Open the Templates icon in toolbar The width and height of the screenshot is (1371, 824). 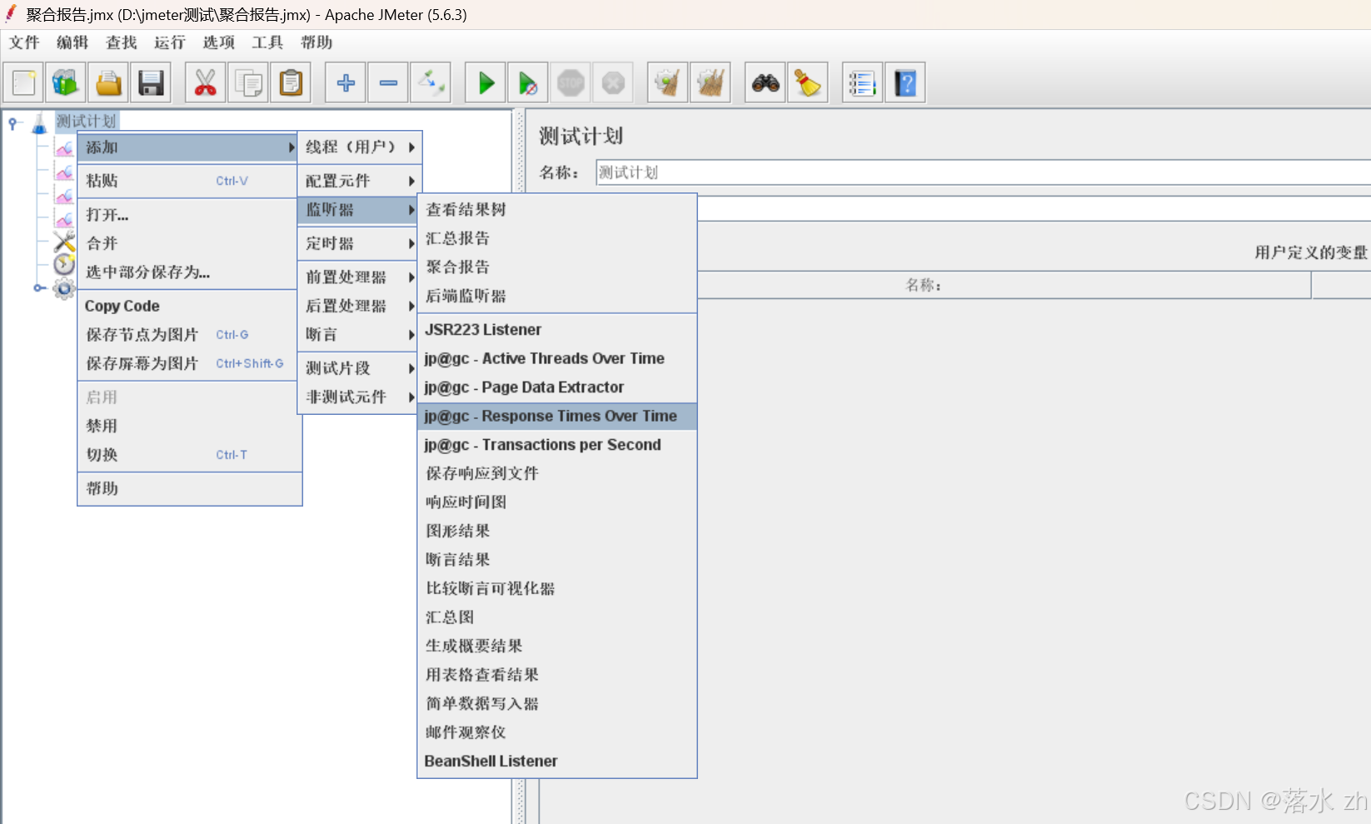(66, 82)
